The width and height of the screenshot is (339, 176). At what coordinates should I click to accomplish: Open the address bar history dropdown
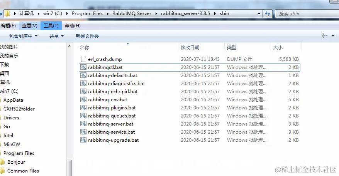tap(259, 14)
